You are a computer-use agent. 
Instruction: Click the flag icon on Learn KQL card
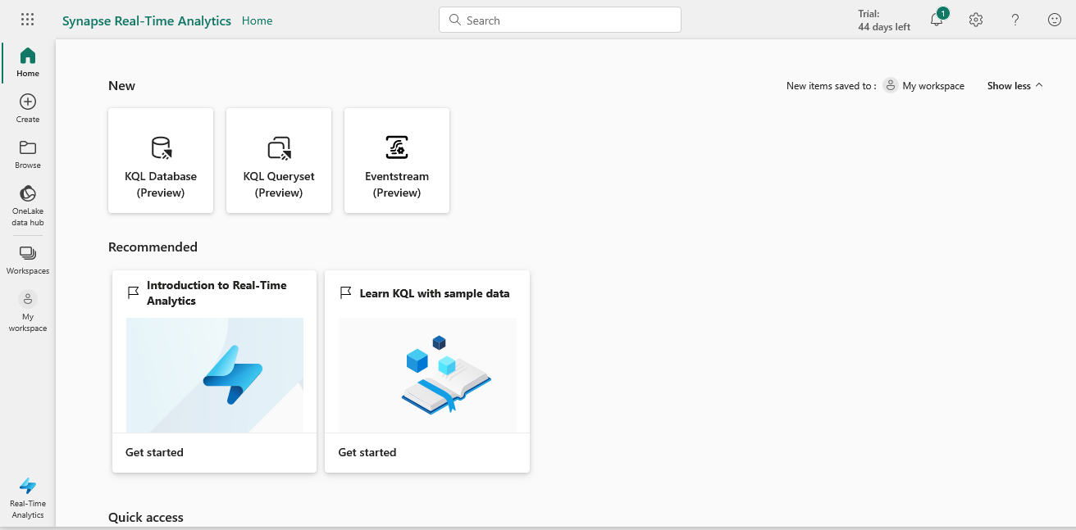345,292
